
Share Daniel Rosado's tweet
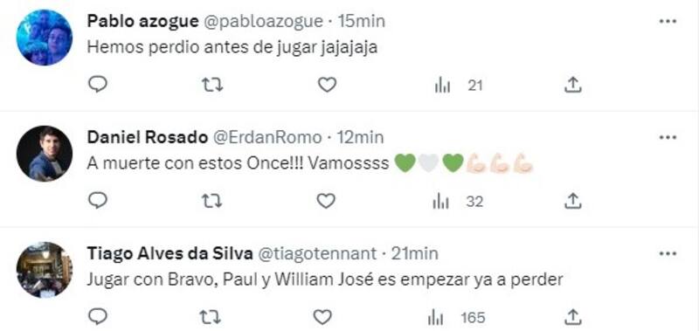coord(571,202)
